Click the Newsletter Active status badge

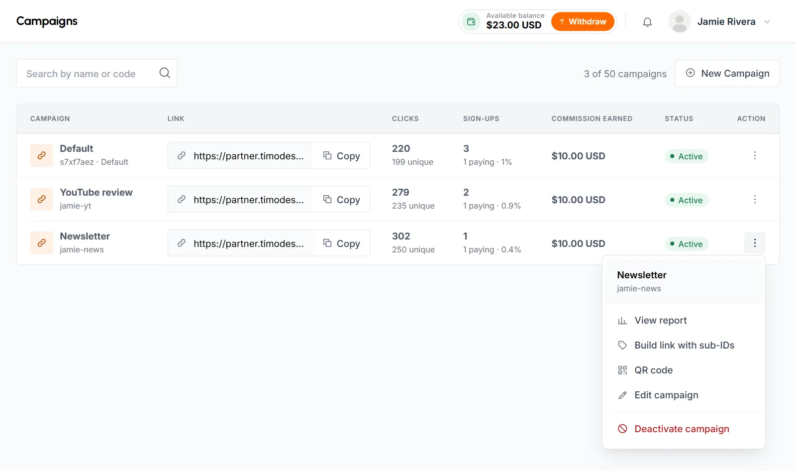(x=687, y=244)
